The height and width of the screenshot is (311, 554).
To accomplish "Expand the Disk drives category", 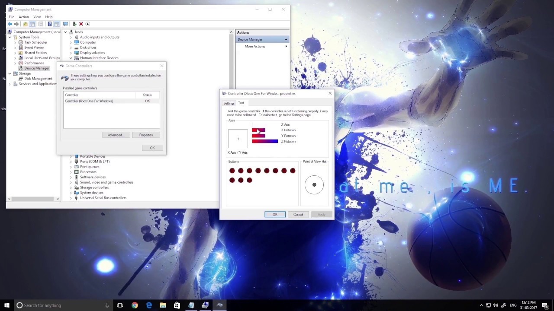I will coord(71,48).
